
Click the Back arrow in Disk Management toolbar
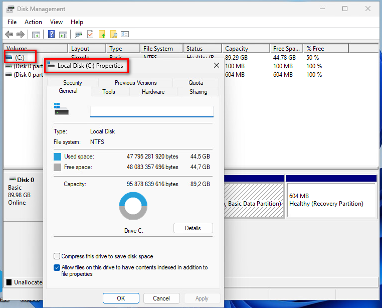[x=9, y=35]
